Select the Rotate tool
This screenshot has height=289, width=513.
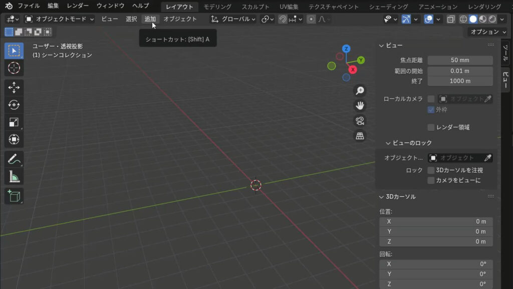14,105
